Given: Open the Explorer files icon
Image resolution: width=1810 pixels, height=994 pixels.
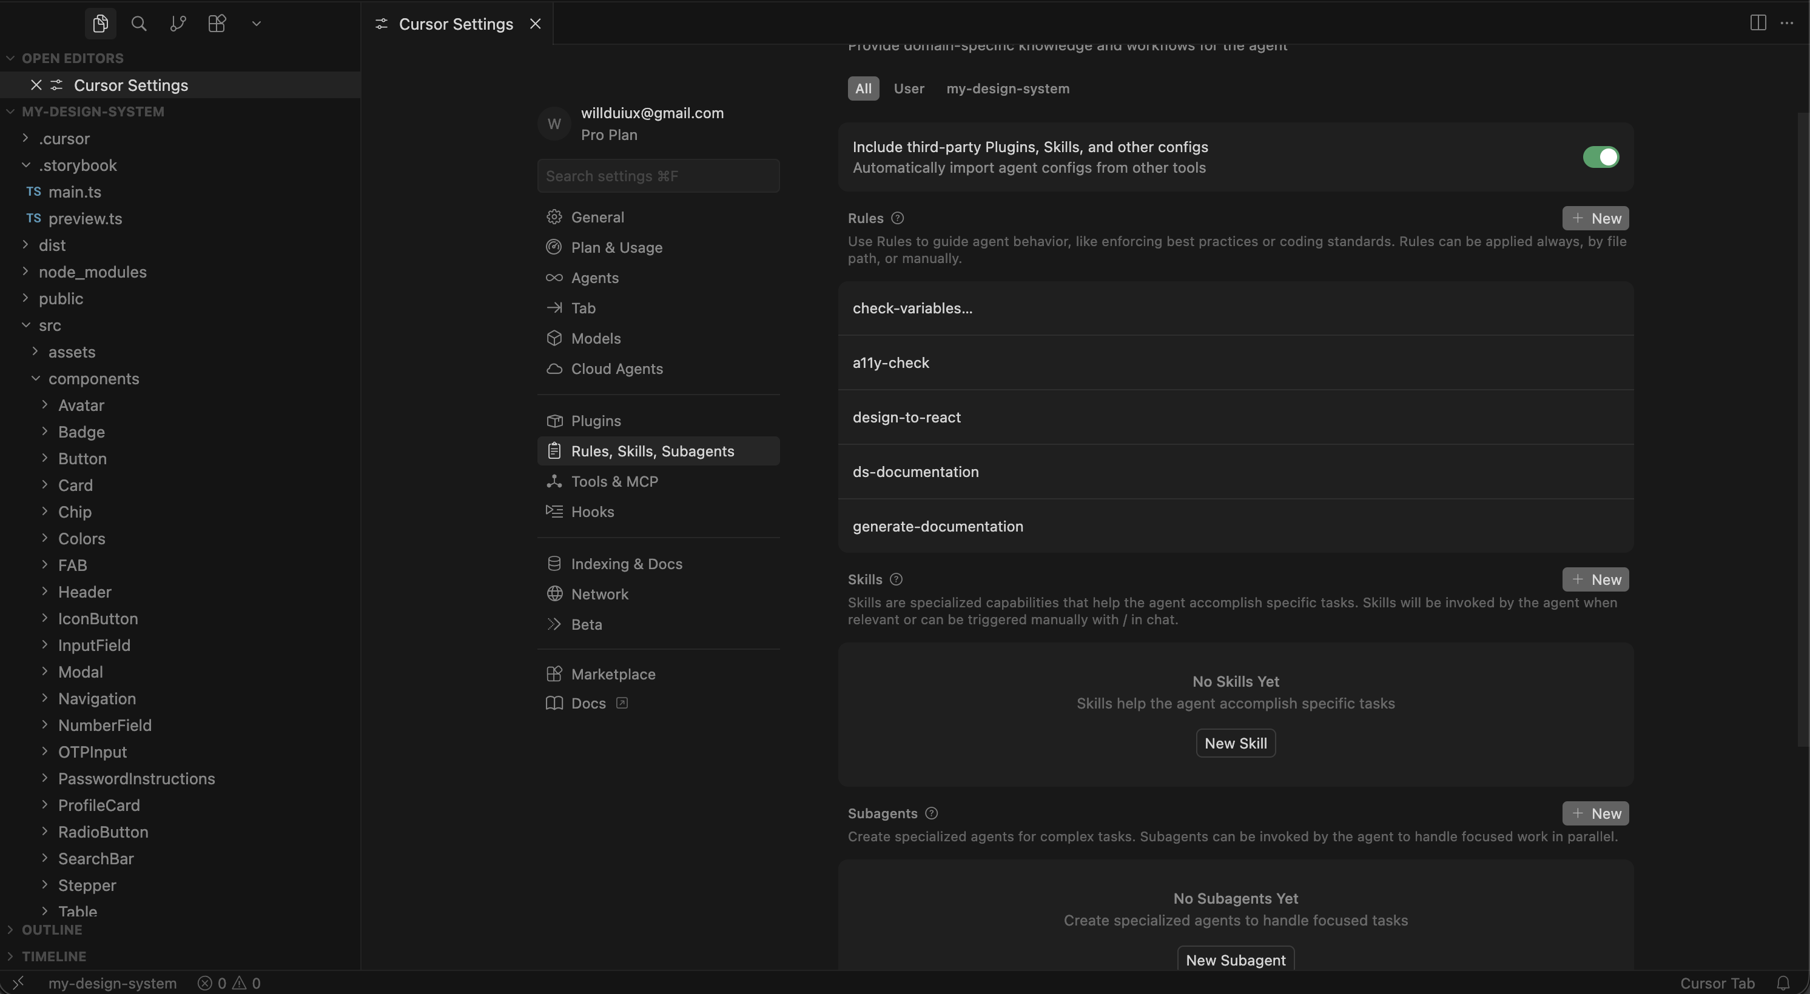Looking at the screenshot, I should click(101, 24).
